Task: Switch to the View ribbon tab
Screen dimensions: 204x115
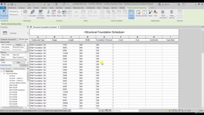Action: [99, 8]
